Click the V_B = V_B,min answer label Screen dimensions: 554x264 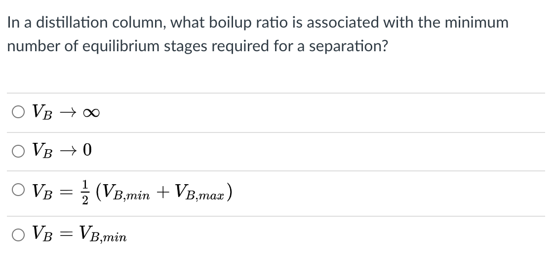(x=79, y=234)
